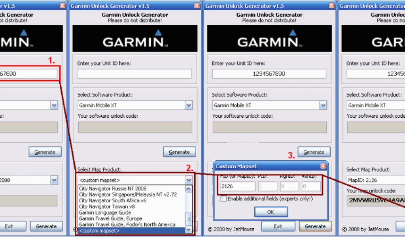Click the map list's scroll-down arrow
Viewport: 405px width, 237px height.
coord(189,229)
